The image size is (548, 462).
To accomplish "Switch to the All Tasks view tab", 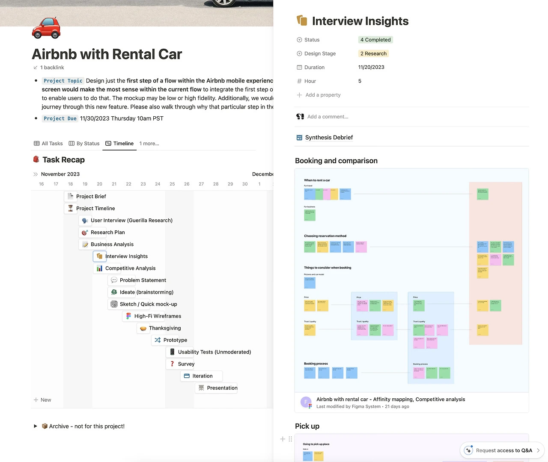I will point(48,144).
